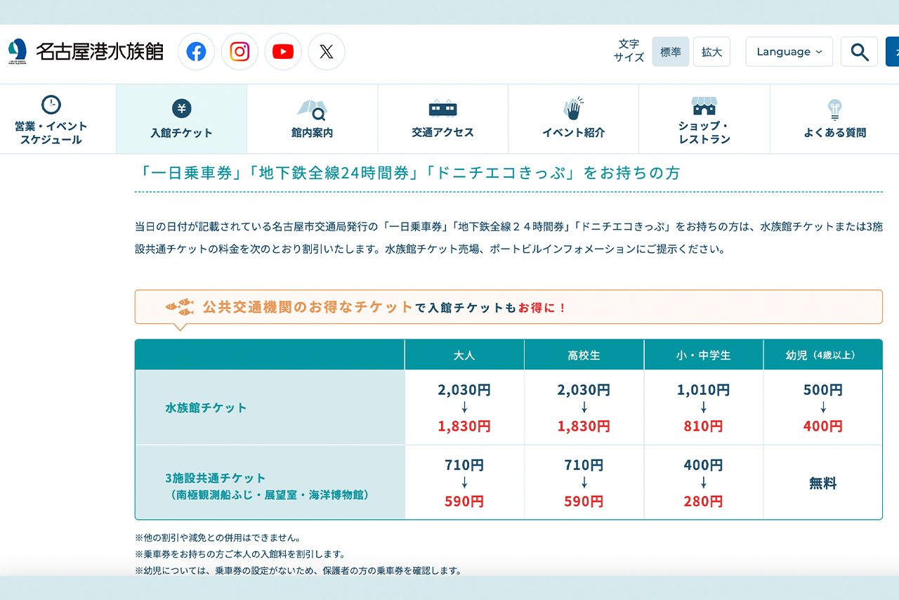The width and height of the screenshot is (899, 600).
Task: Open the X social icon
Action: pos(327,52)
